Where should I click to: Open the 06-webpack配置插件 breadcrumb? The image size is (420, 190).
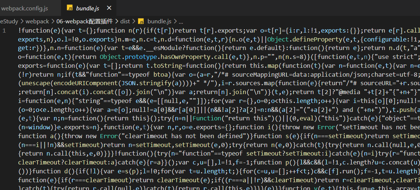tap(85, 21)
